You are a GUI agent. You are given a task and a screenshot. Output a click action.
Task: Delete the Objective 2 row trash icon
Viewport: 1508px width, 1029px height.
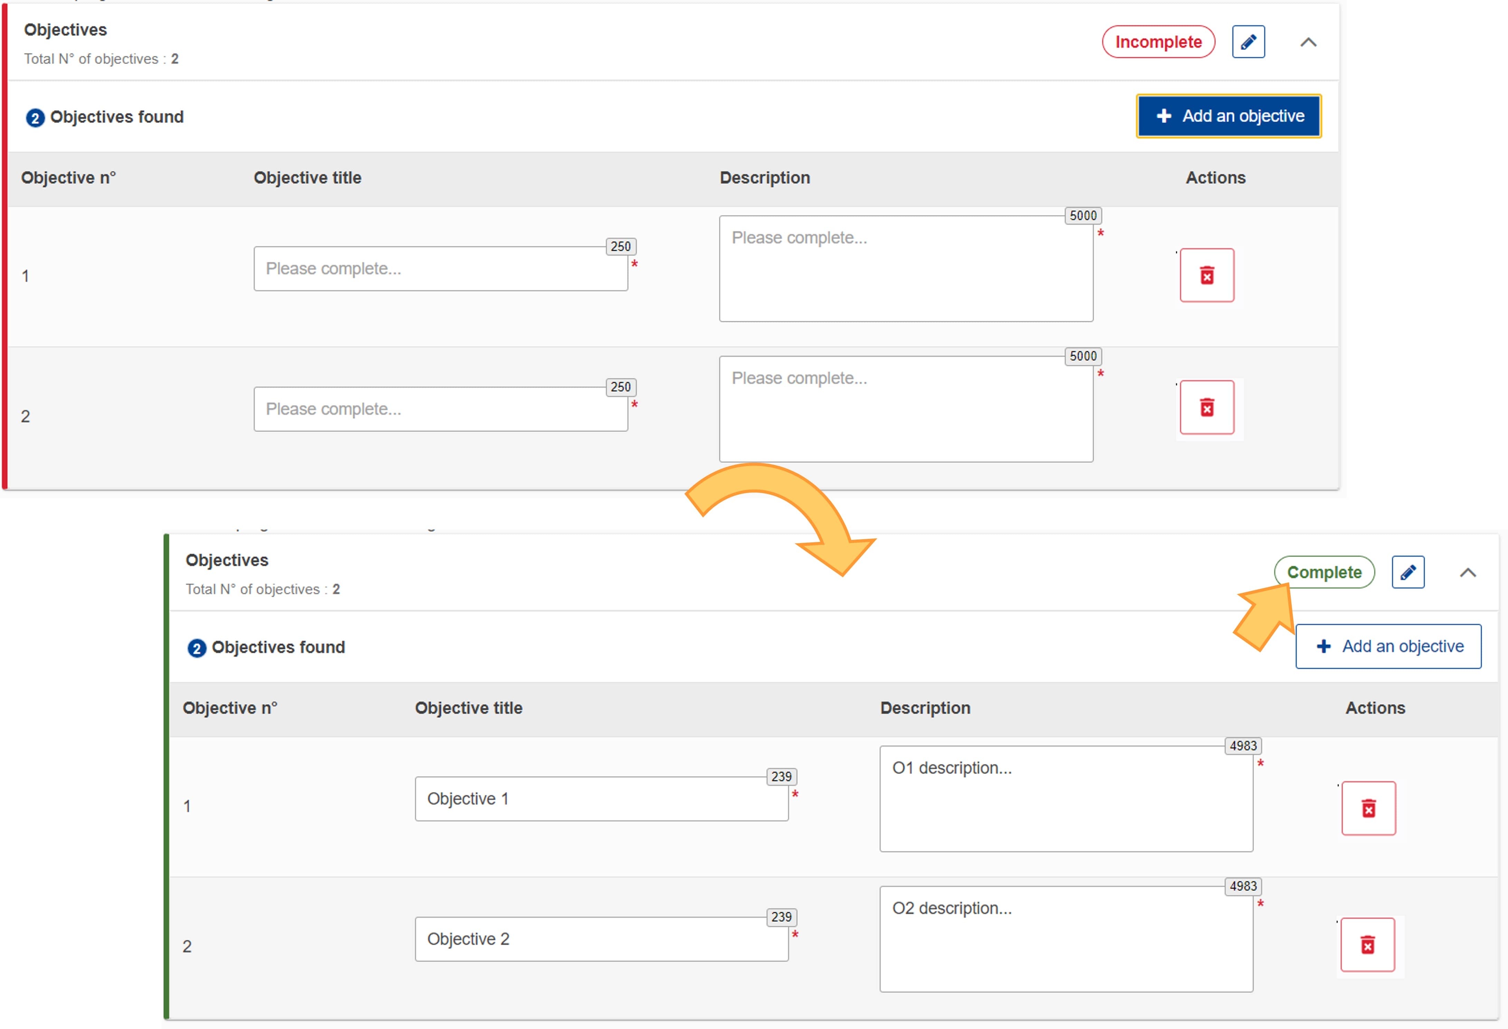1368,945
